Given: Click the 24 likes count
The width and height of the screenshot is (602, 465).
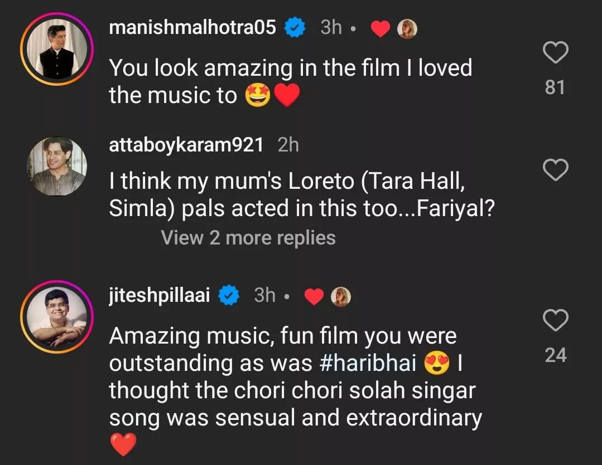Looking at the screenshot, I should coord(555,355).
